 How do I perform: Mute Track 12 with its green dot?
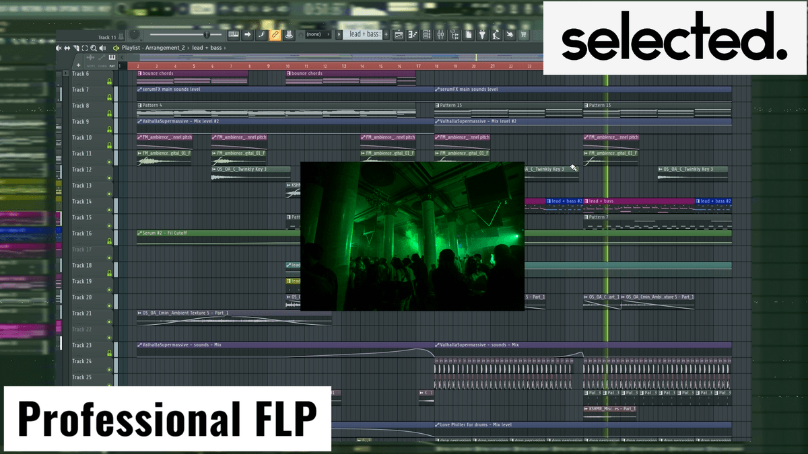pos(109,178)
